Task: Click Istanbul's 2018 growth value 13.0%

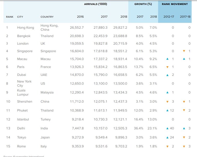Action: pos(152,119)
